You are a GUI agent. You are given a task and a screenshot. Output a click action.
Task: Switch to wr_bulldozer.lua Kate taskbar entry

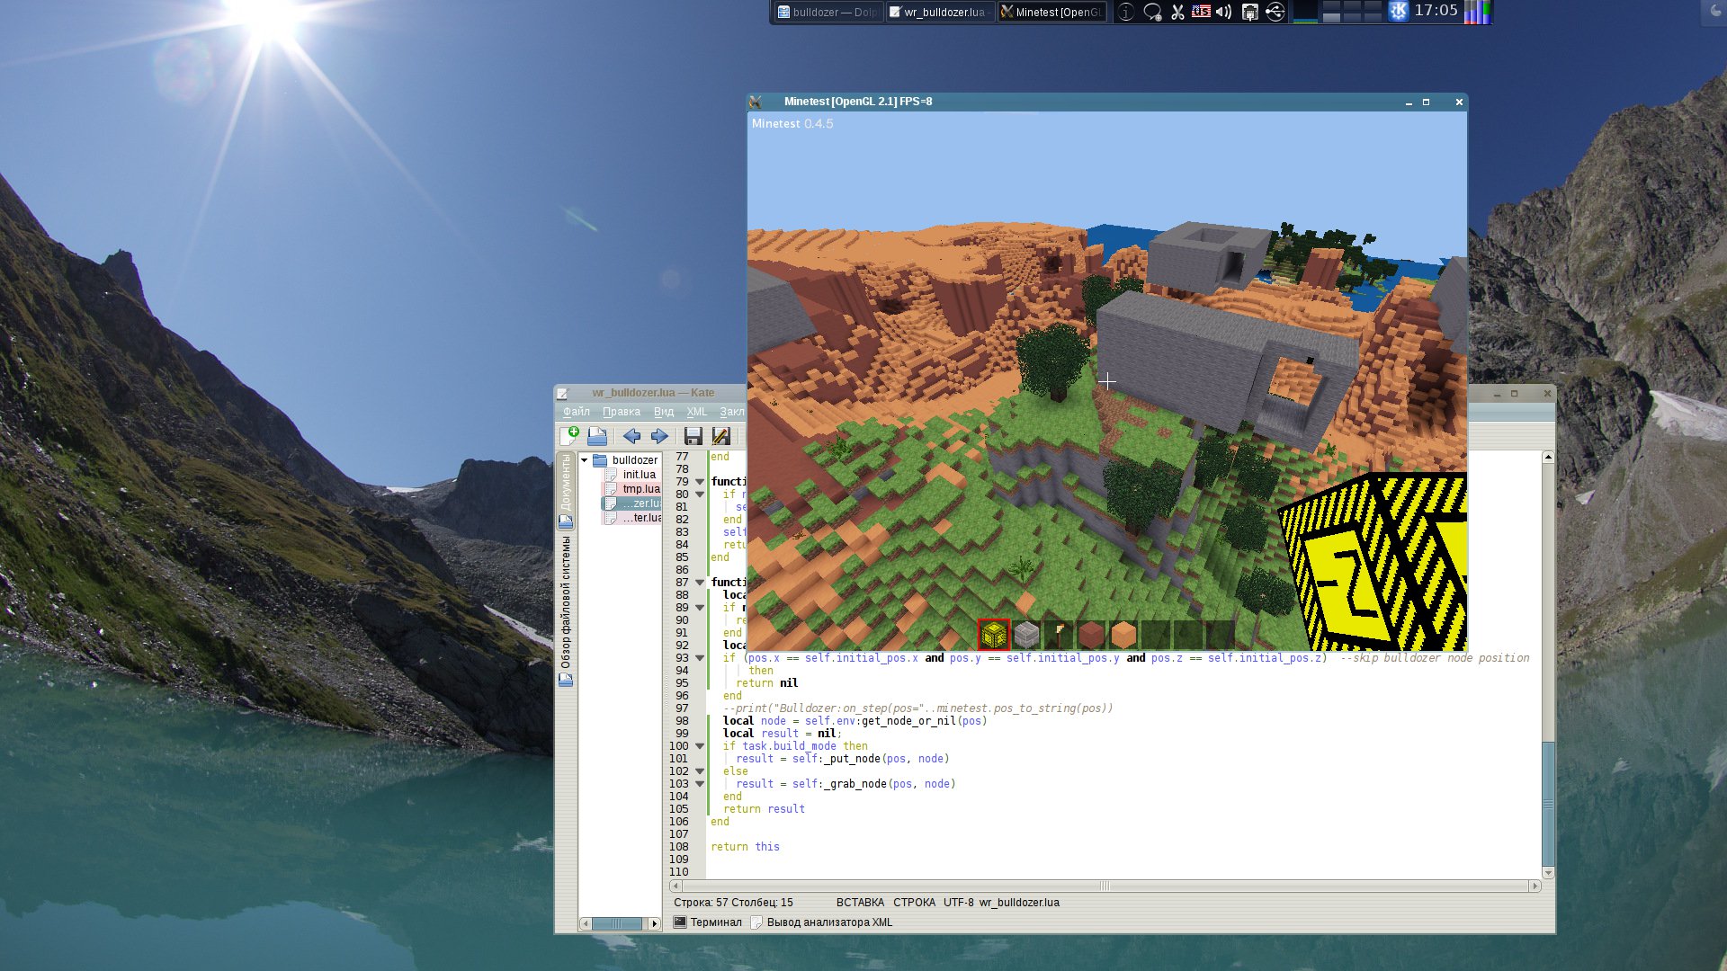point(939,12)
